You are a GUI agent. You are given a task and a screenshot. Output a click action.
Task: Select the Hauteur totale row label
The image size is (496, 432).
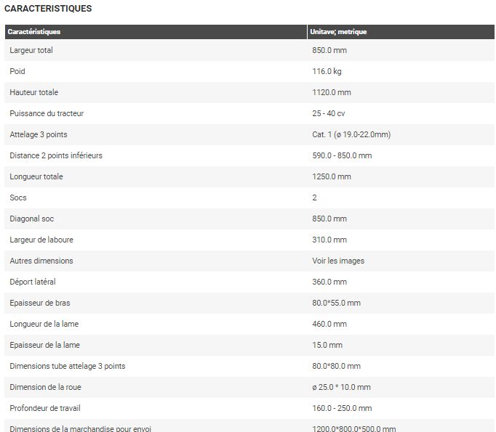[34, 92]
